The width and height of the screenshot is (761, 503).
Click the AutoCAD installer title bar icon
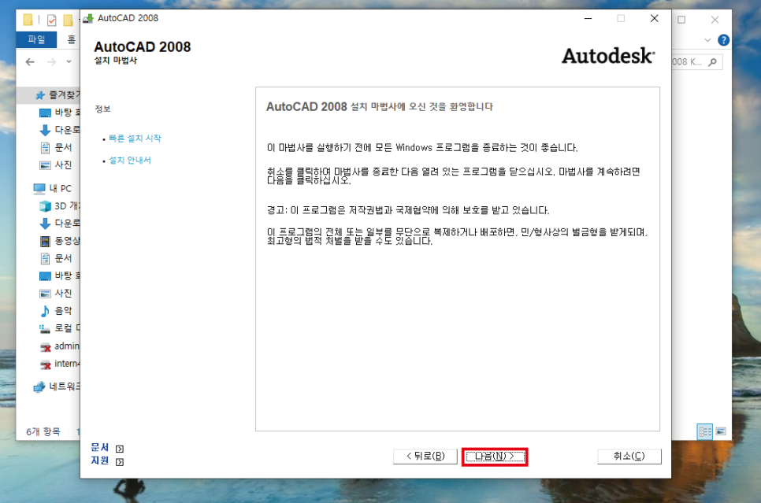pyautogui.click(x=88, y=18)
